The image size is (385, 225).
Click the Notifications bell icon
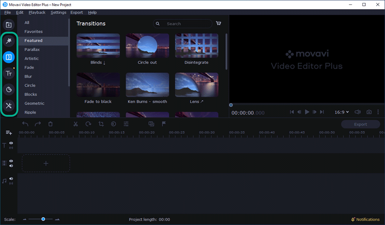353,219
